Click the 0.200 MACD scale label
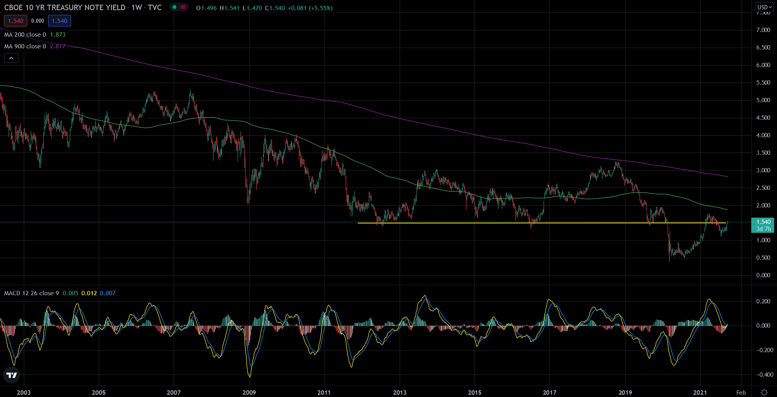The width and height of the screenshot is (777, 397). point(763,301)
